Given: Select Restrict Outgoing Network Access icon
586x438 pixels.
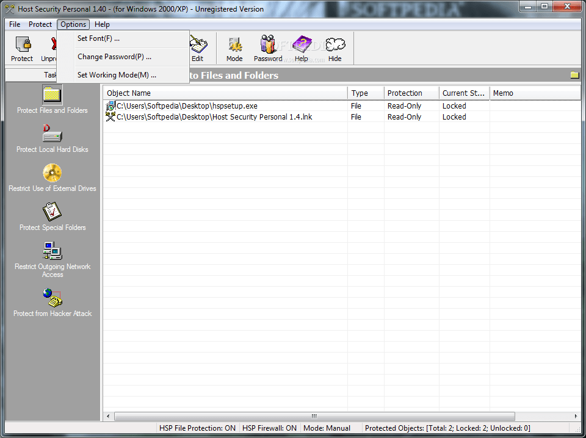Looking at the screenshot, I should click(x=52, y=251).
